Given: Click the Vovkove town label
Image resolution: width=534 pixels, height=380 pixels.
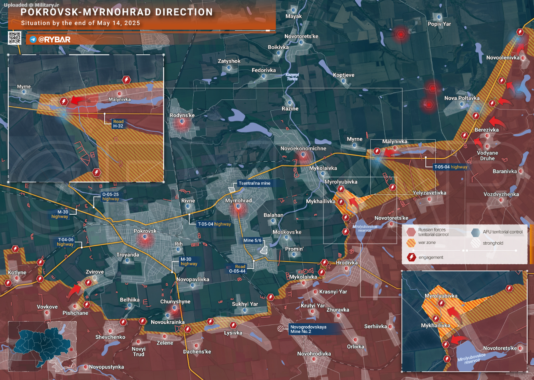Looking at the screenshot, I should 47,307.
